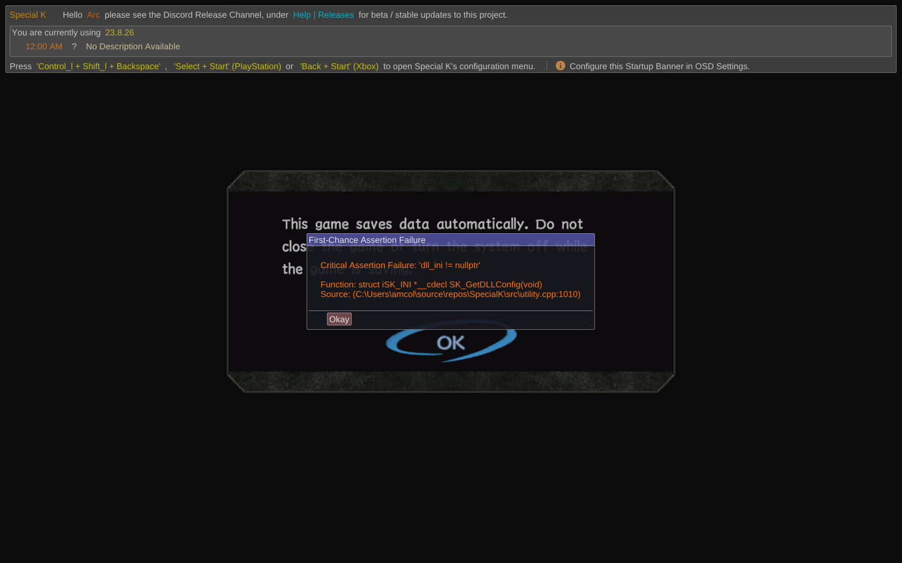Click the Source utility.cpp path in the dialog
The height and width of the screenshot is (563, 902).
point(450,294)
